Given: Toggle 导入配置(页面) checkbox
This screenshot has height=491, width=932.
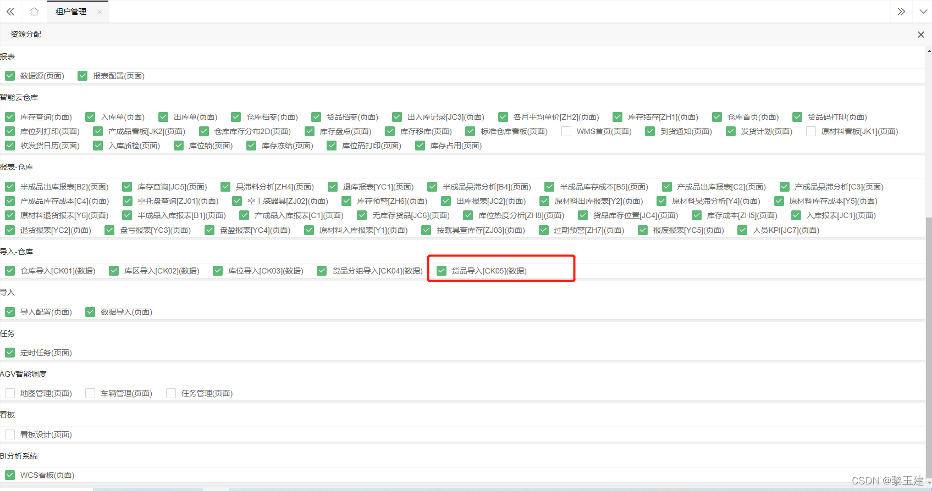Looking at the screenshot, I should [x=10, y=312].
